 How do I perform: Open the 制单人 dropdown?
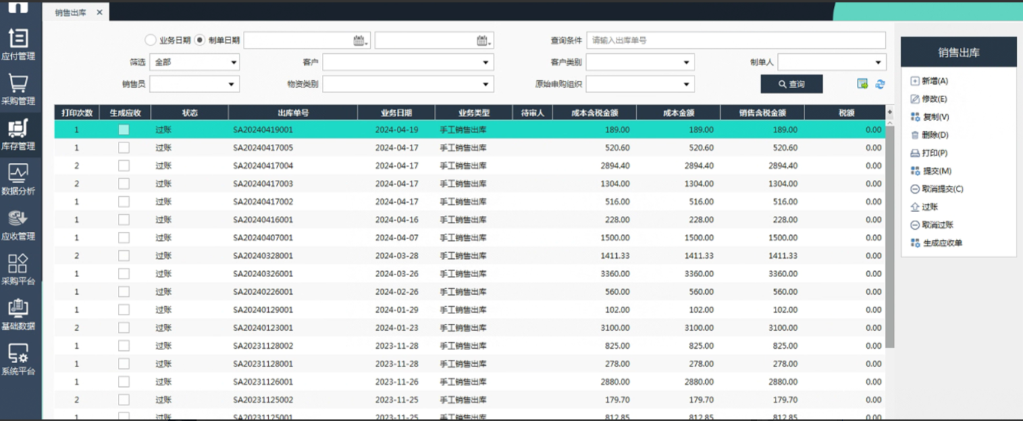[831, 62]
